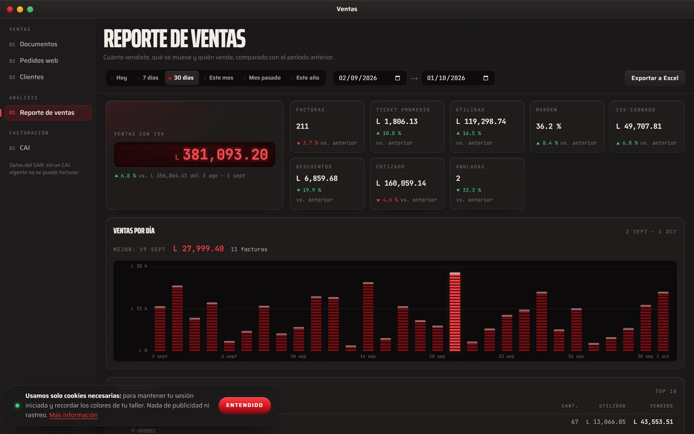Click the 1 oct bar in chart
The height and width of the screenshot is (434, 694).
663,322
